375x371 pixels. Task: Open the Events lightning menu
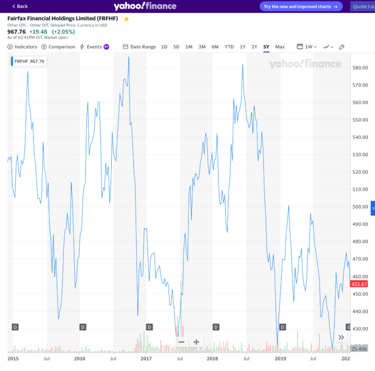(x=91, y=47)
